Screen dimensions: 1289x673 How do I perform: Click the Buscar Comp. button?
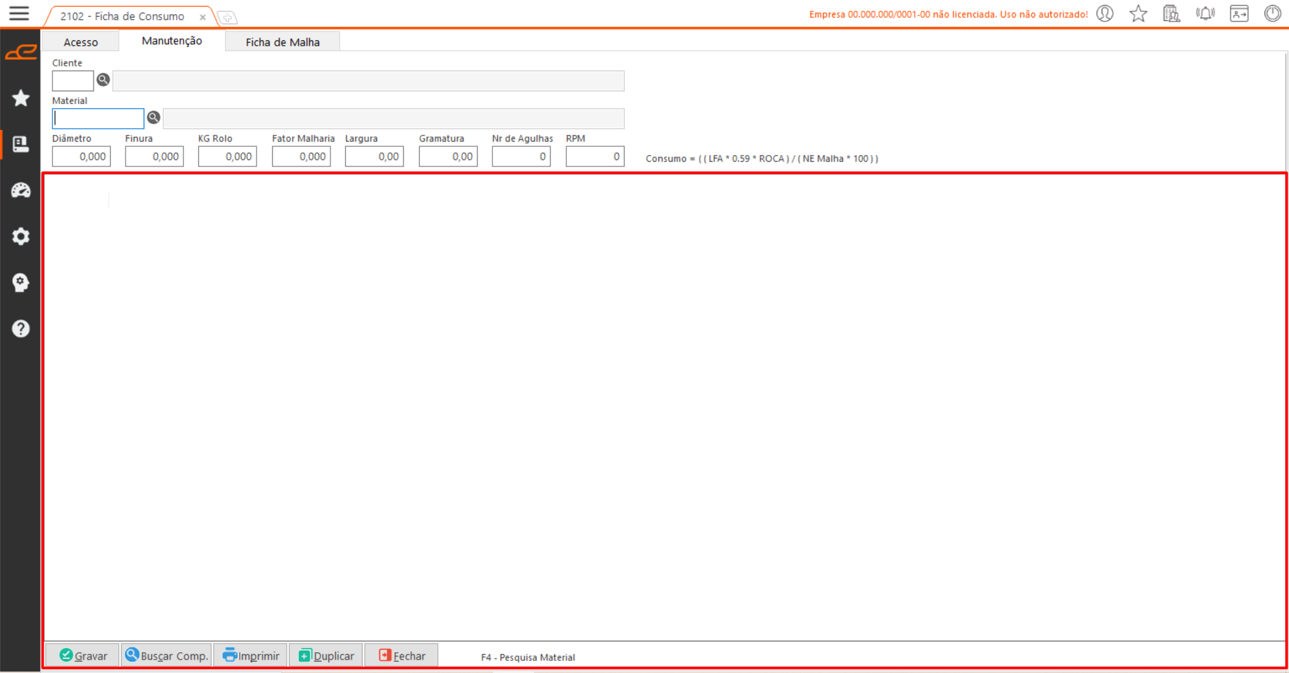point(167,656)
